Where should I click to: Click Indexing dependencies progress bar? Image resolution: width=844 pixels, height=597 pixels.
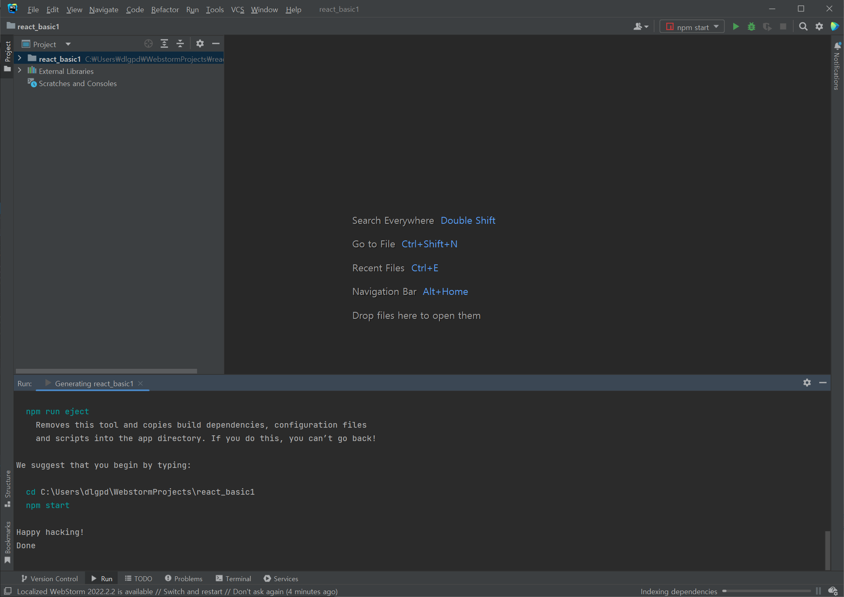click(x=766, y=591)
